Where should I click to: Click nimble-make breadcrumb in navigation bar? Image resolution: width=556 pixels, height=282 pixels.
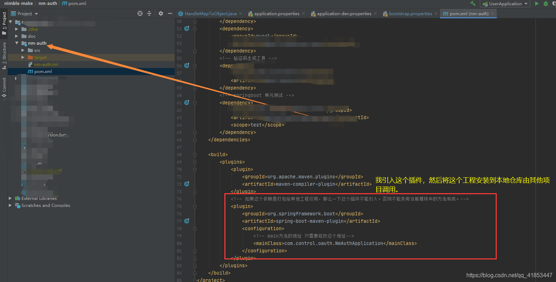pos(18,4)
